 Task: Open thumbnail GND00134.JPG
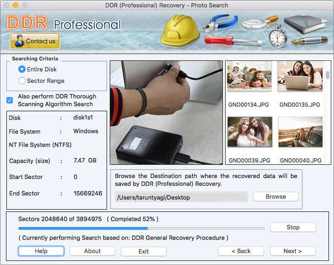click(249, 76)
